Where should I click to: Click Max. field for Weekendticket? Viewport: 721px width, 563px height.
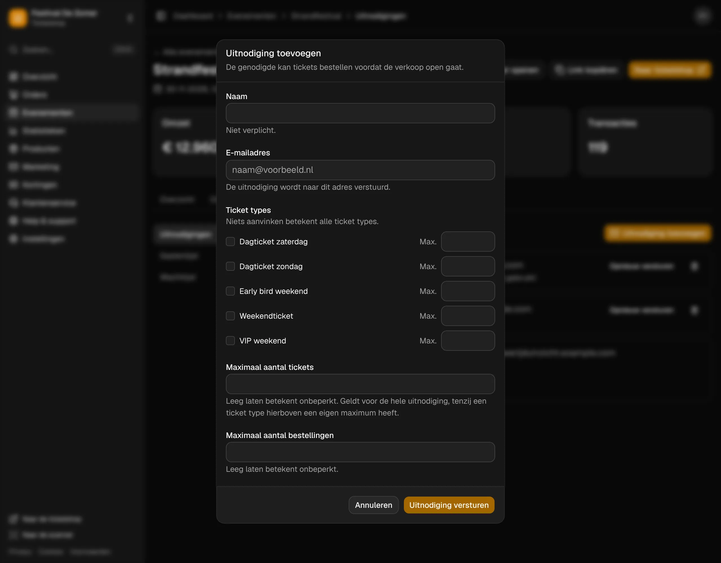click(468, 316)
